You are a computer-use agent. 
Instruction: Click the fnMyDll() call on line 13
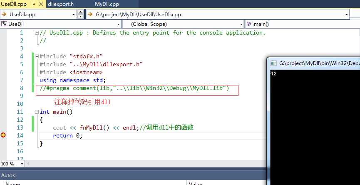(94, 127)
